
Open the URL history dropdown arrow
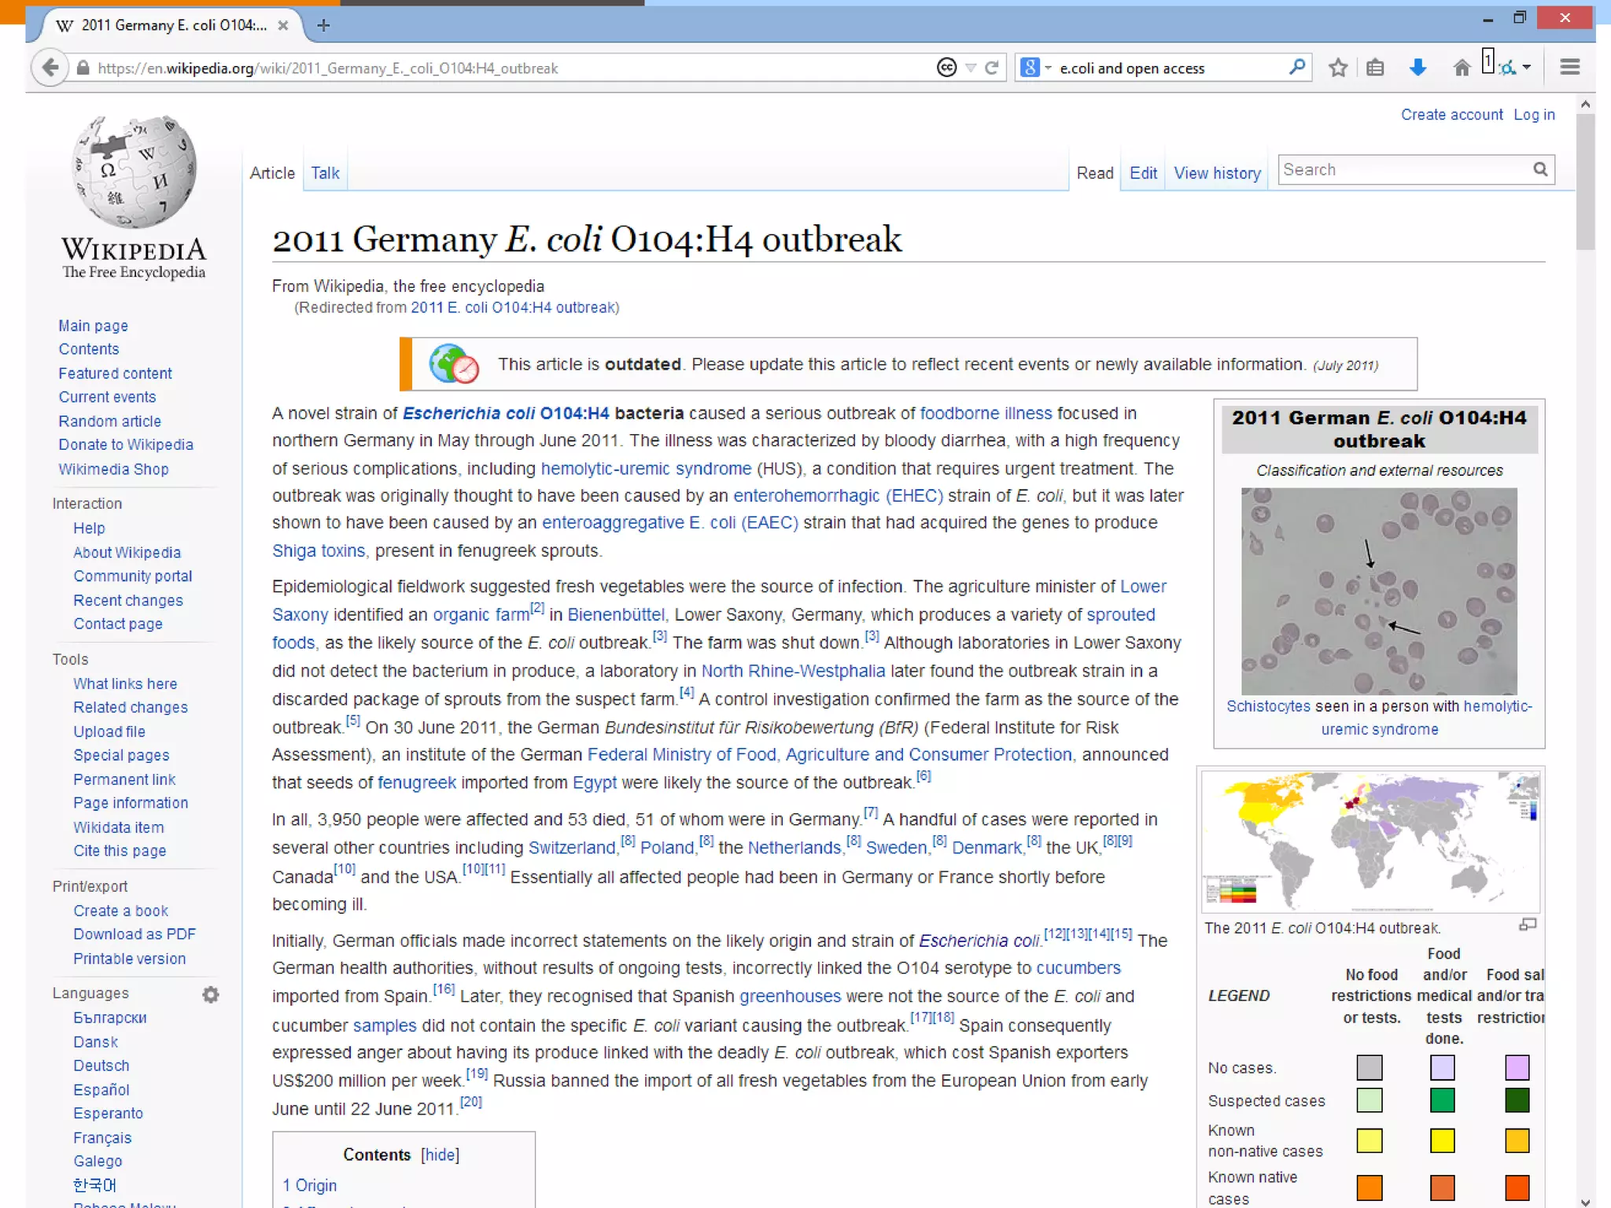tap(971, 68)
